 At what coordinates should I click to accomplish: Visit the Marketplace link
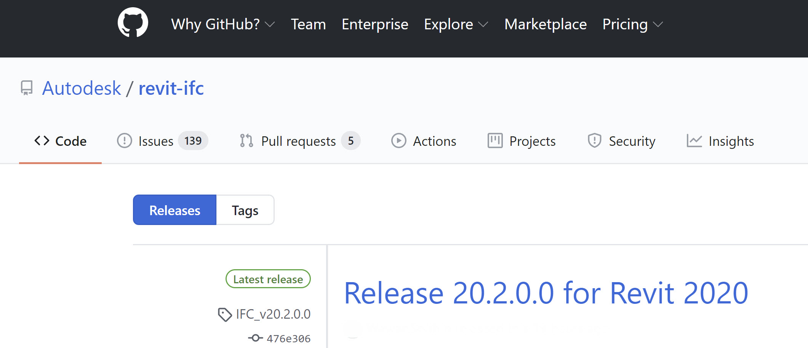(x=546, y=24)
